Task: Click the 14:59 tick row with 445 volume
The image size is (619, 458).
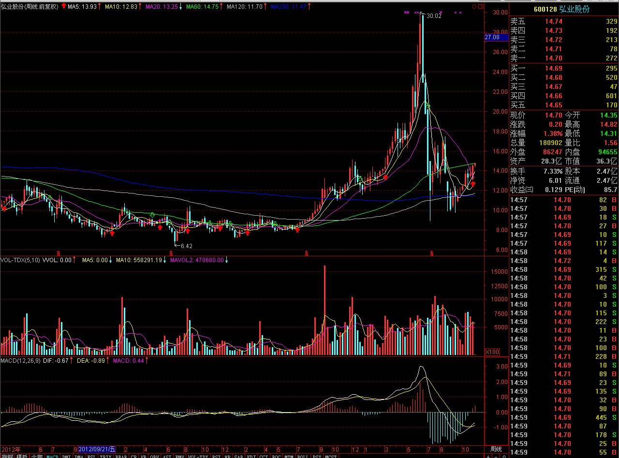Action: pos(564,417)
